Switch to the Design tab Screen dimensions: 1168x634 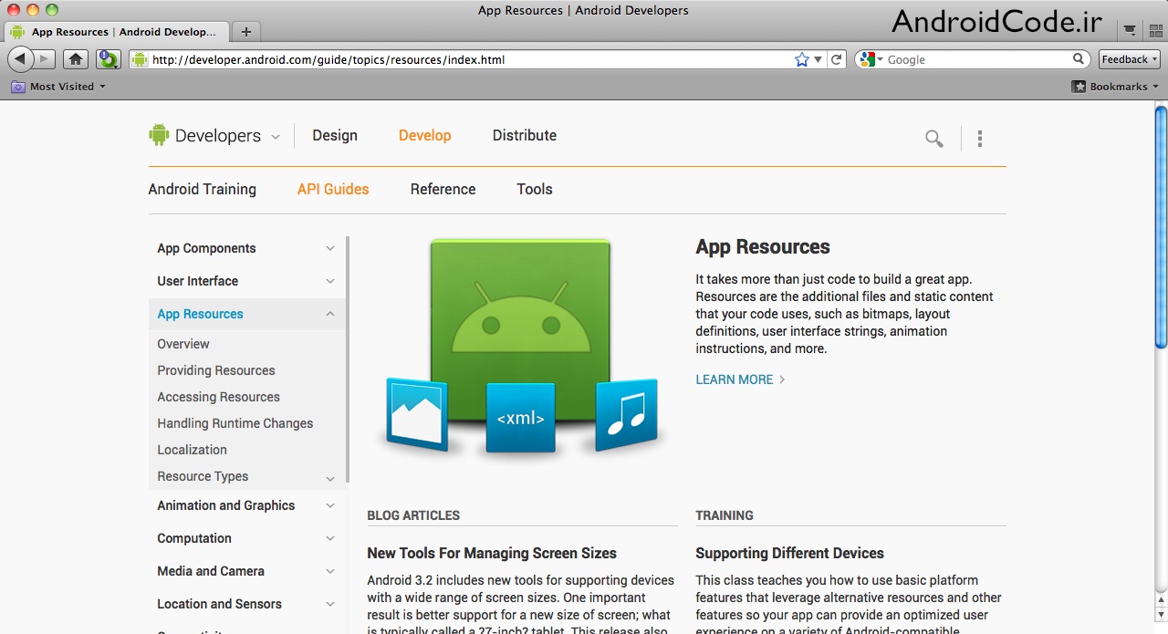335,135
